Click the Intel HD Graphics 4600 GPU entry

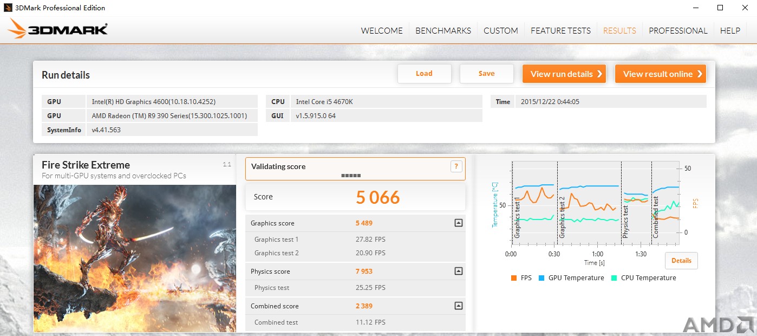click(172, 101)
